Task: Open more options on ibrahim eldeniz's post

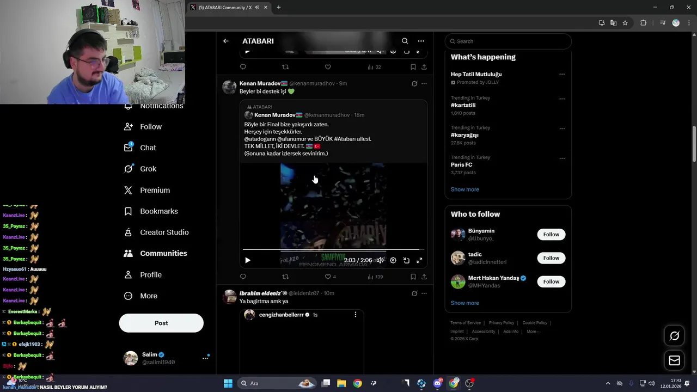Action: [x=424, y=293]
